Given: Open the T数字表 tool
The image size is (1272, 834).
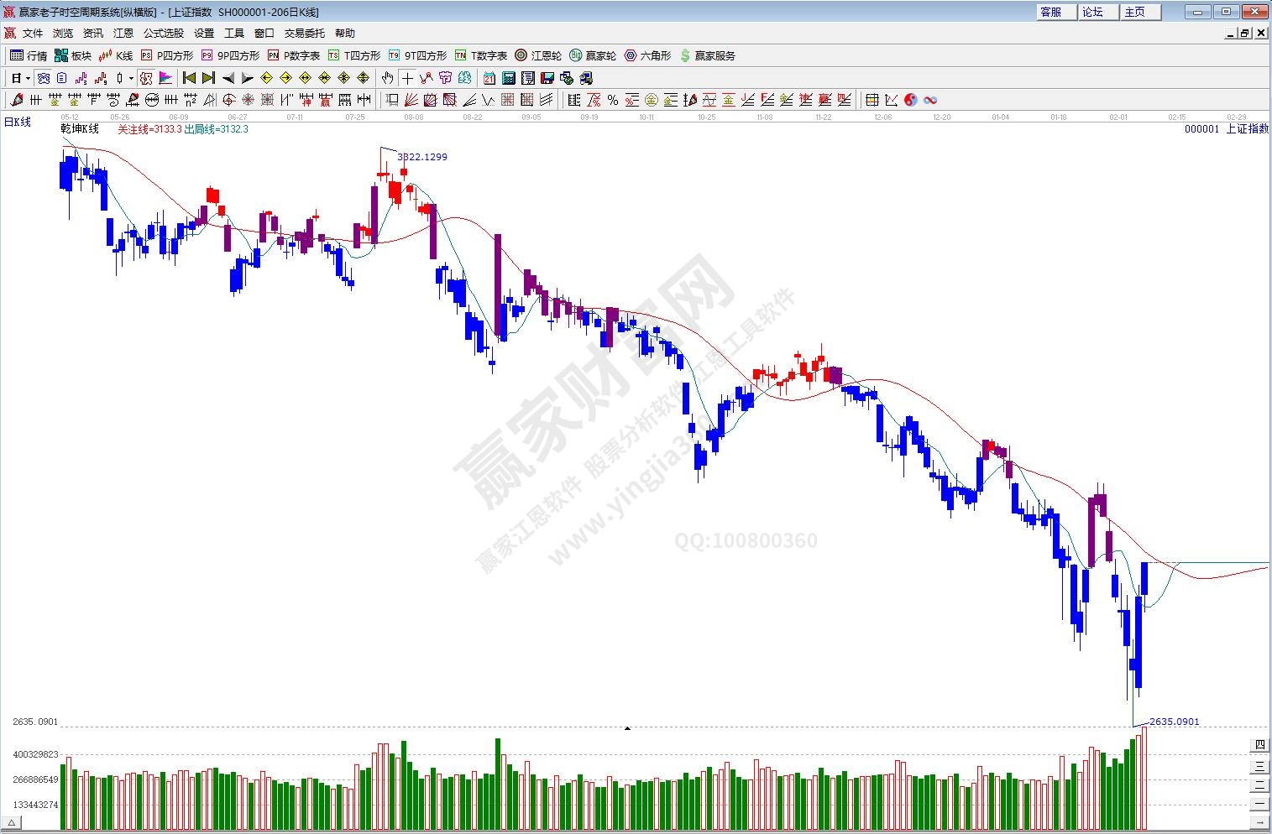Looking at the screenshot, I should (481, 55).
